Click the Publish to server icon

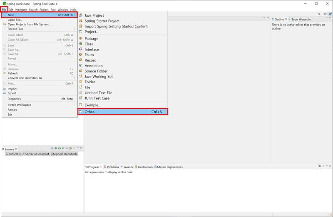pos(70,148)
